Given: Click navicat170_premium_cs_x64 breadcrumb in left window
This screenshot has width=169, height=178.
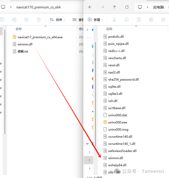Looking at the screenshot, I should (x=38, y=7).
